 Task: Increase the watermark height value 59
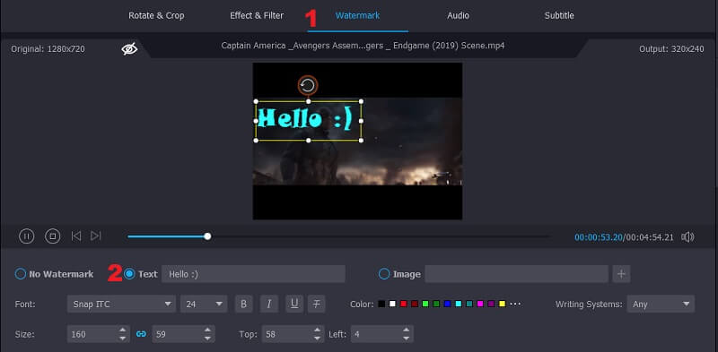click(207, 331)
